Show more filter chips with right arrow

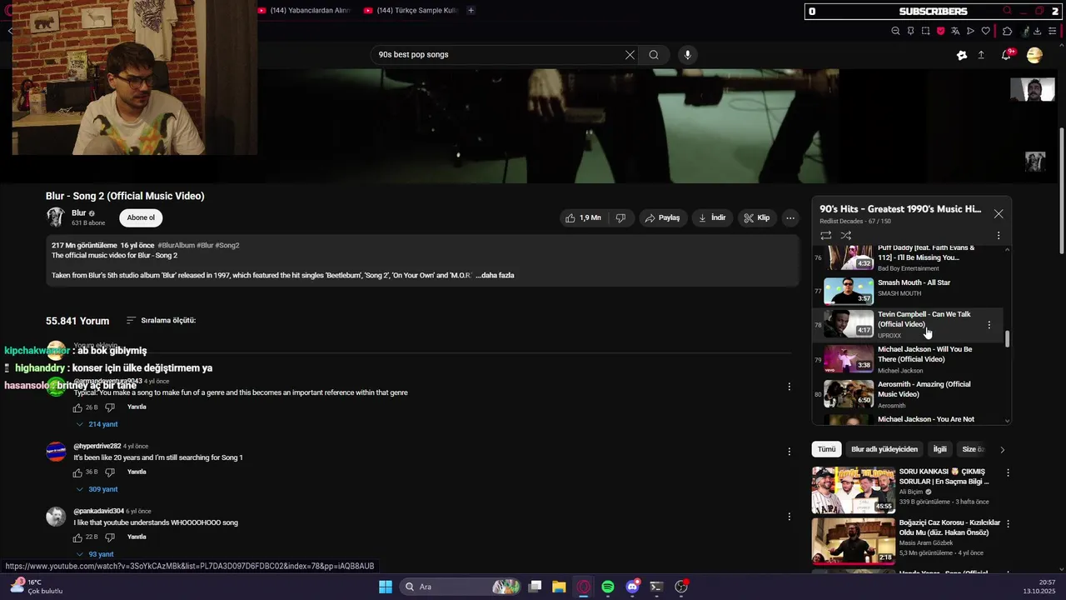[x=1002, y=450]
